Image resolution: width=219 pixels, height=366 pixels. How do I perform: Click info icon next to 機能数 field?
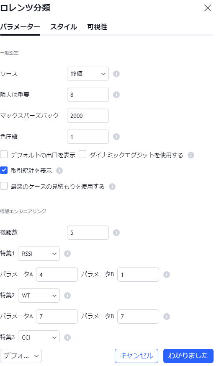pyautogui.click(x=116, y=233)
